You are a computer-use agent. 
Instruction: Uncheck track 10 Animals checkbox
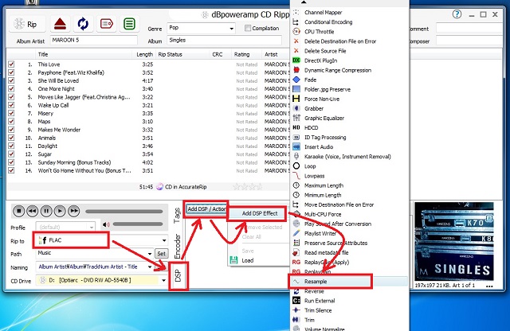[11, 138]
